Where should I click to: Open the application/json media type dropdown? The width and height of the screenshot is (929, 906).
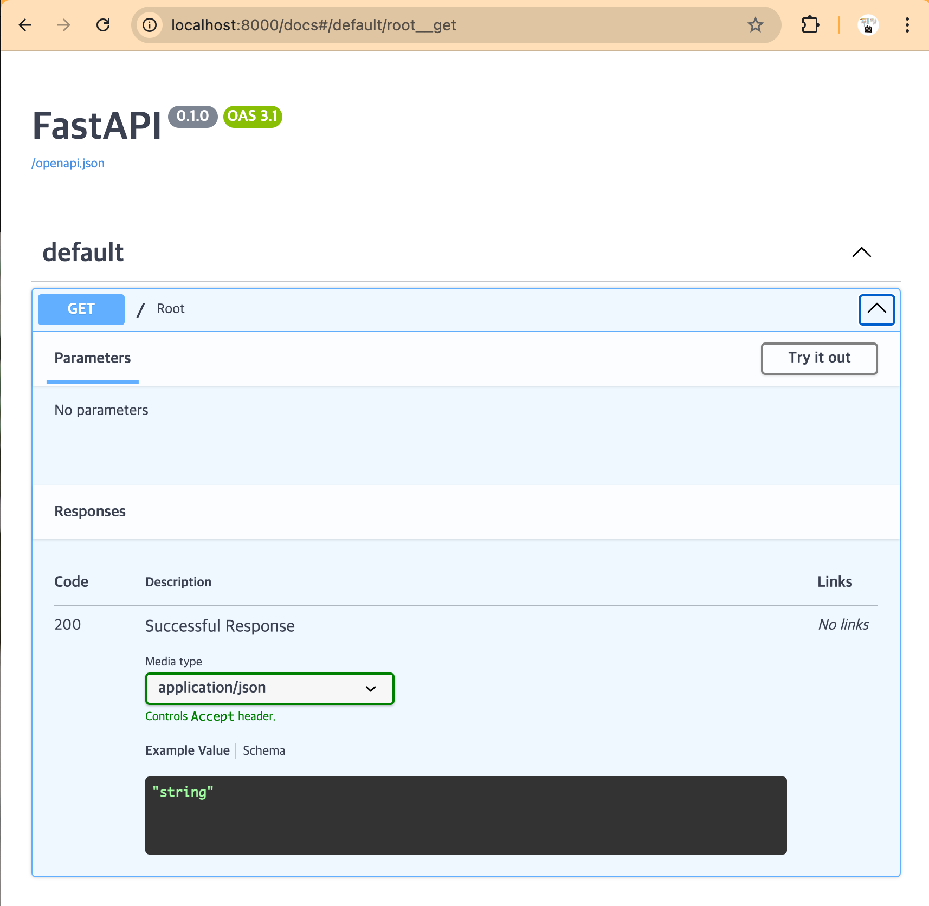269,688
